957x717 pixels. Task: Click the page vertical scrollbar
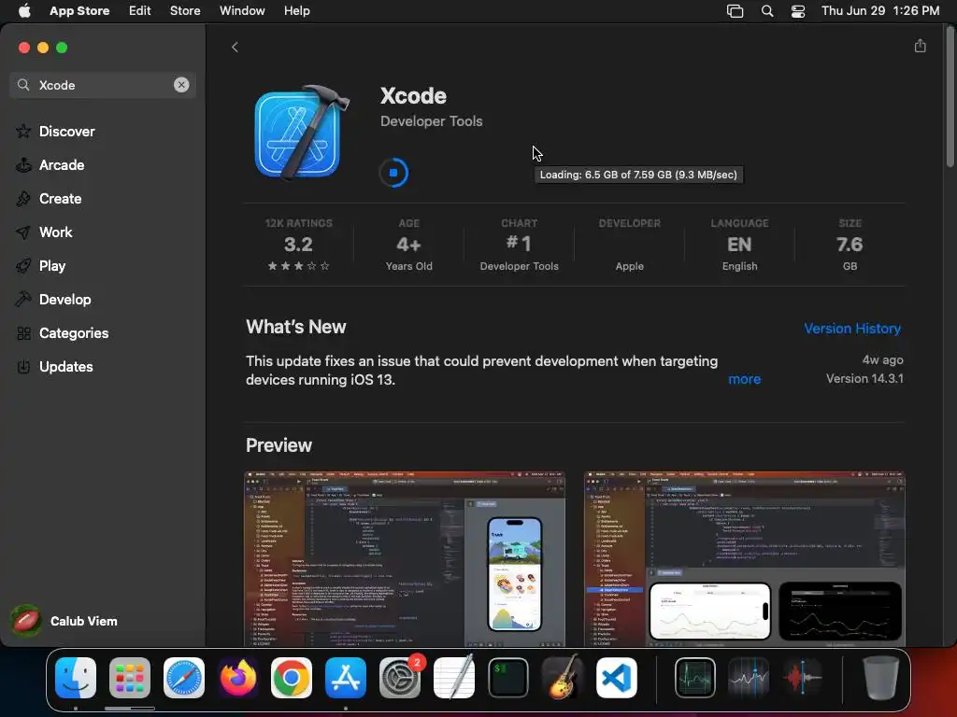(x=950, y=96)
